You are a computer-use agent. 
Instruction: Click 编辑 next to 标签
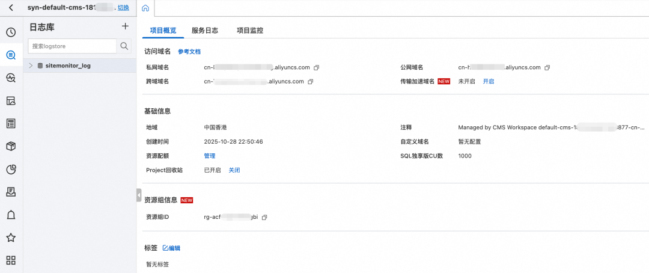172,248
